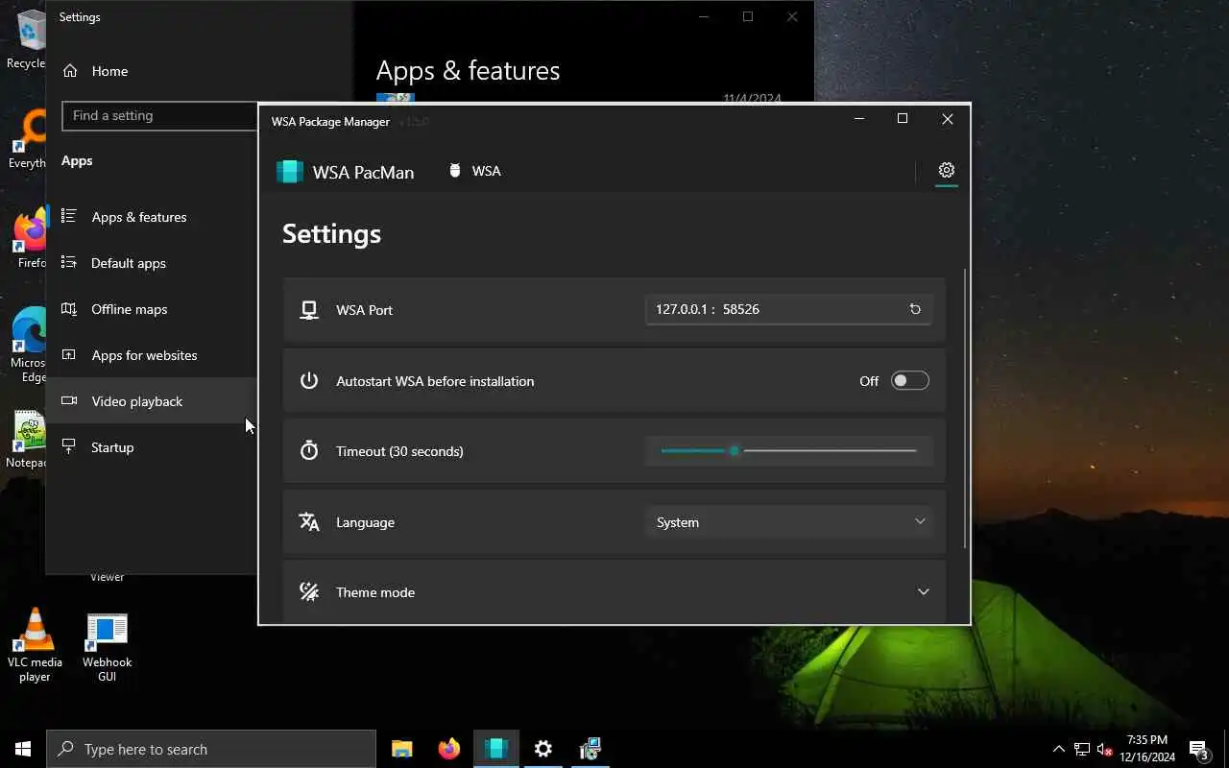This screenshot has height=768, width=1229.
Task: Click the Home icon in Settings
Action: [x=69, y=71]
